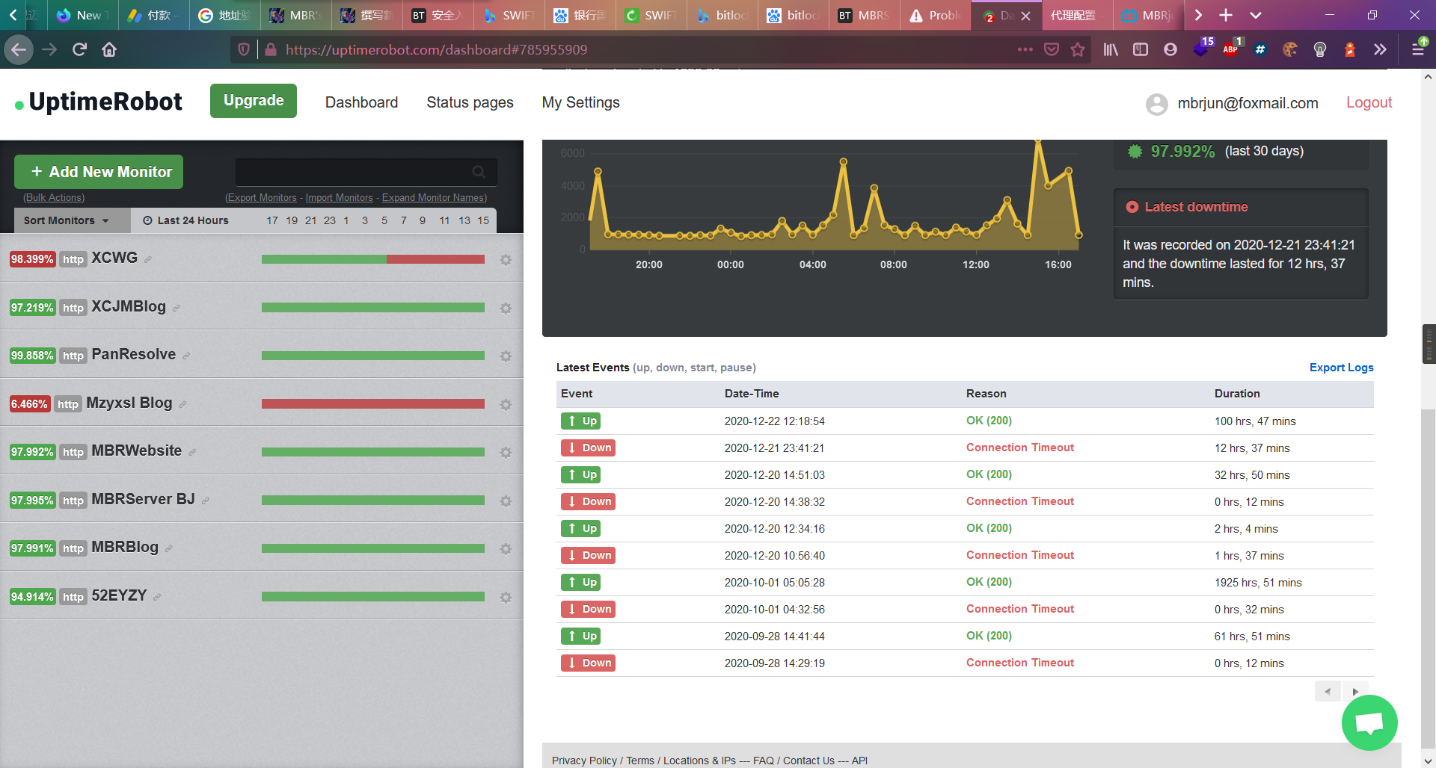Click user avatar beside mbrjun@foxmail.com

click(1157, 104)
